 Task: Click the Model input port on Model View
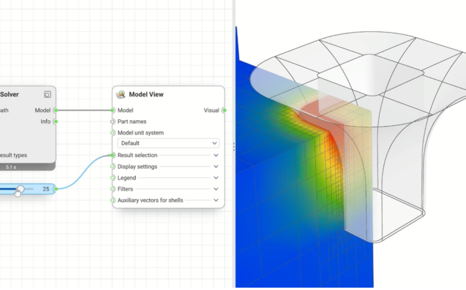113,110
